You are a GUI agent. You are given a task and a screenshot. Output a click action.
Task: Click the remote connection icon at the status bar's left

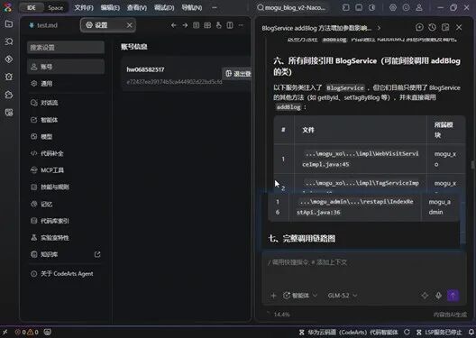(5, 333)
